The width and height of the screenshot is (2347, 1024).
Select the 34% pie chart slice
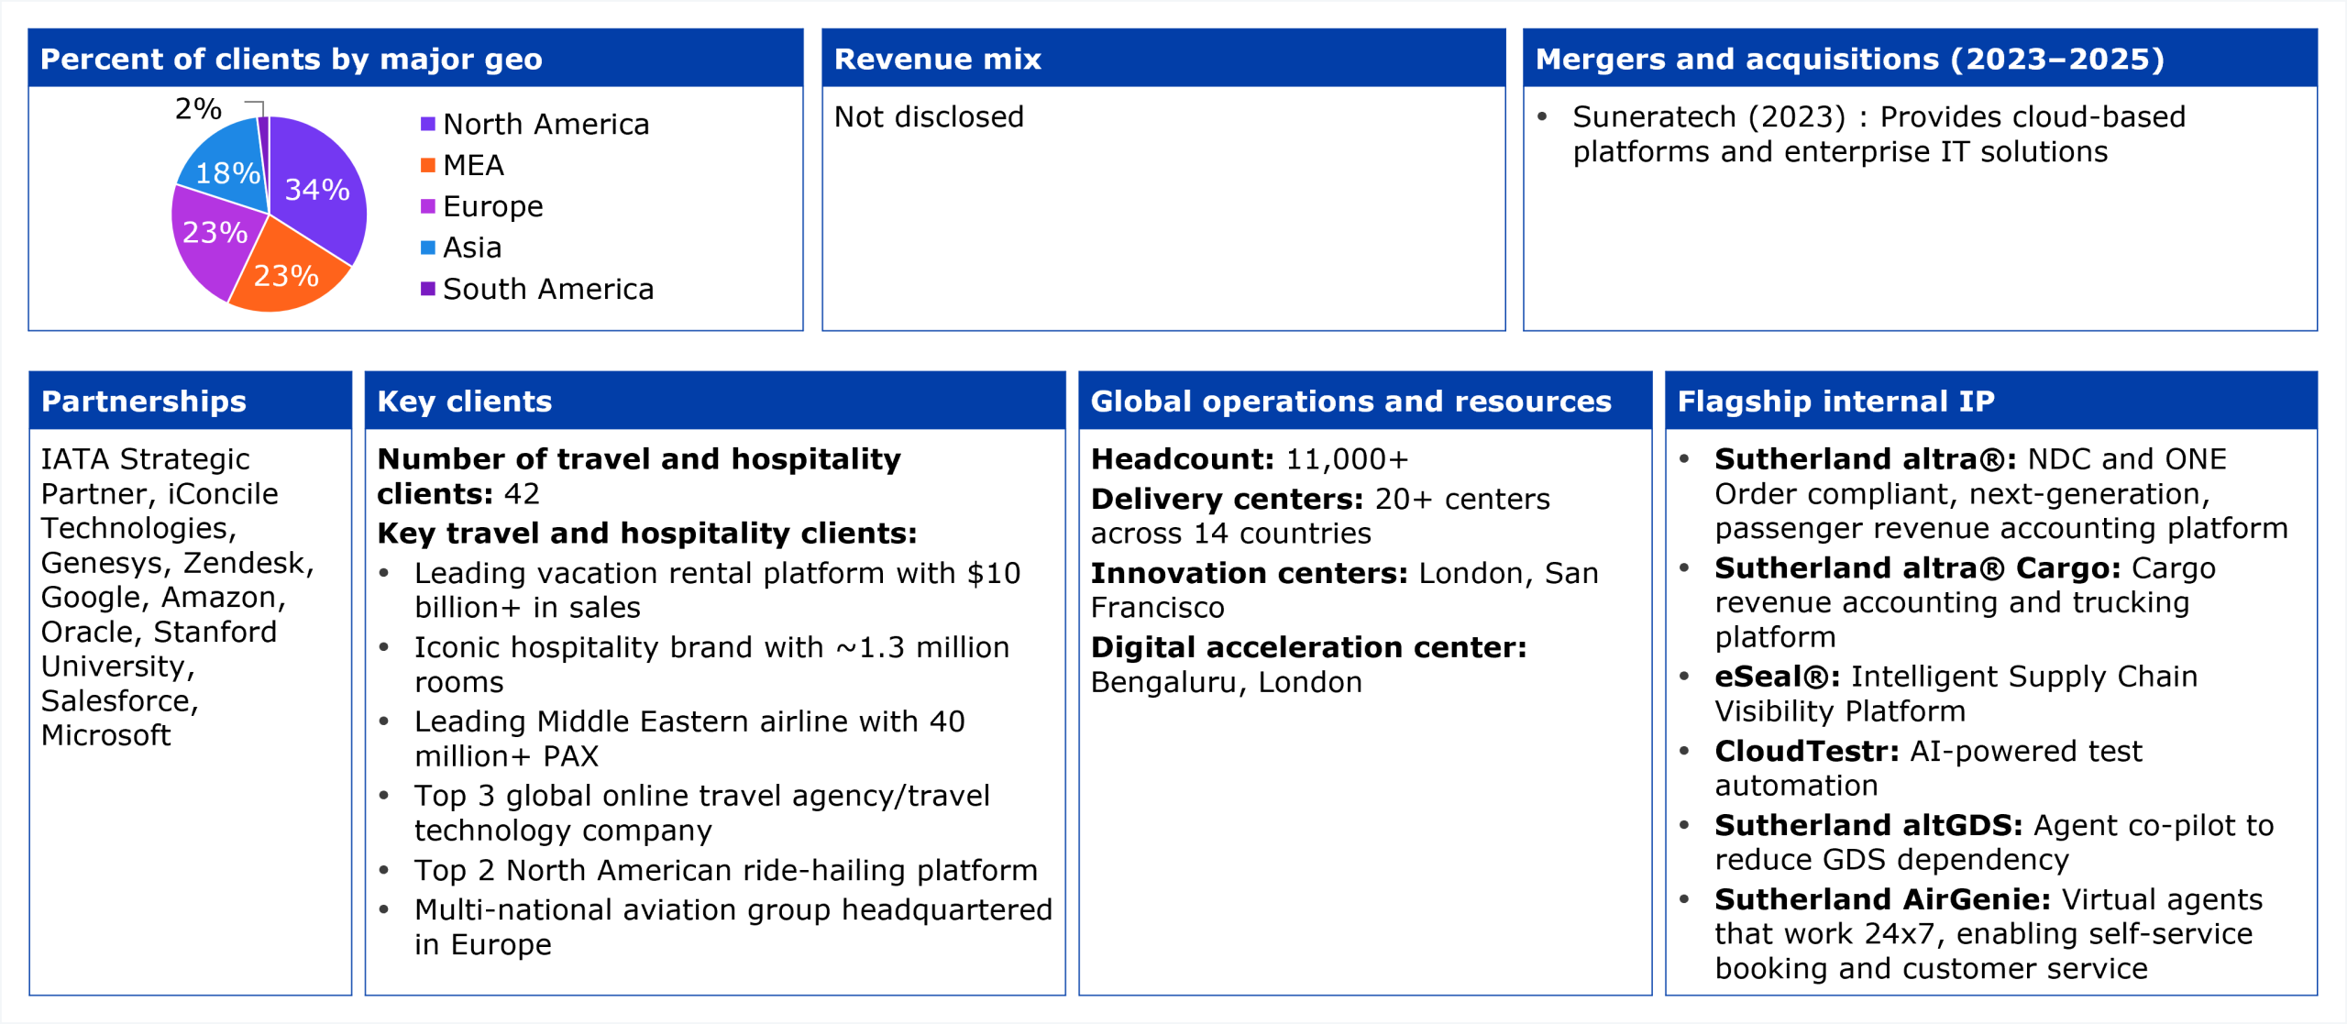(316, 190)
